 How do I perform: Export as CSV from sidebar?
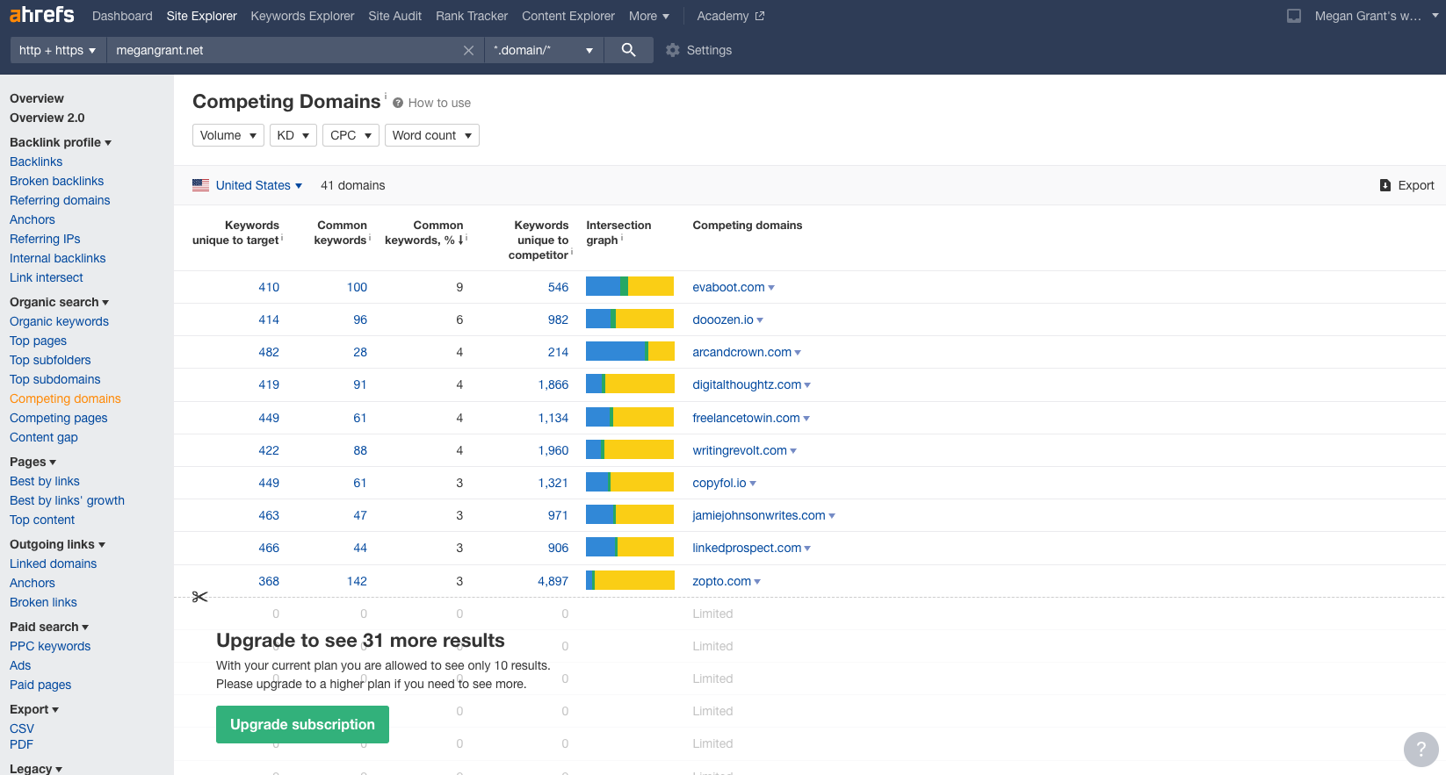(22, 728)
